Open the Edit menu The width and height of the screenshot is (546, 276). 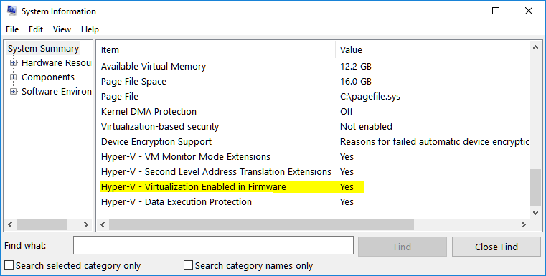click(36, 29)
